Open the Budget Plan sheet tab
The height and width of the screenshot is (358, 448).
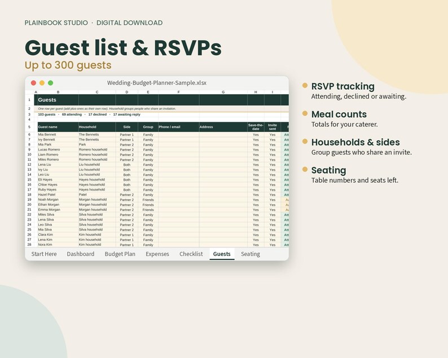coord(120,254)
